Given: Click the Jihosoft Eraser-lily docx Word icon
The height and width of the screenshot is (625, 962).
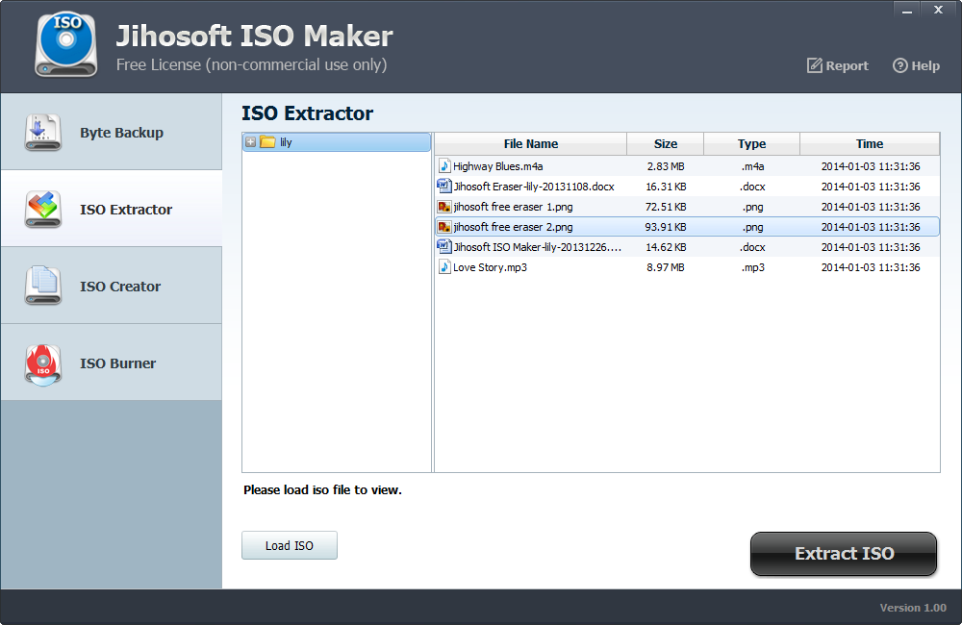Looking at the screenshot, I should pyautogui.click(x=444, y=186).
